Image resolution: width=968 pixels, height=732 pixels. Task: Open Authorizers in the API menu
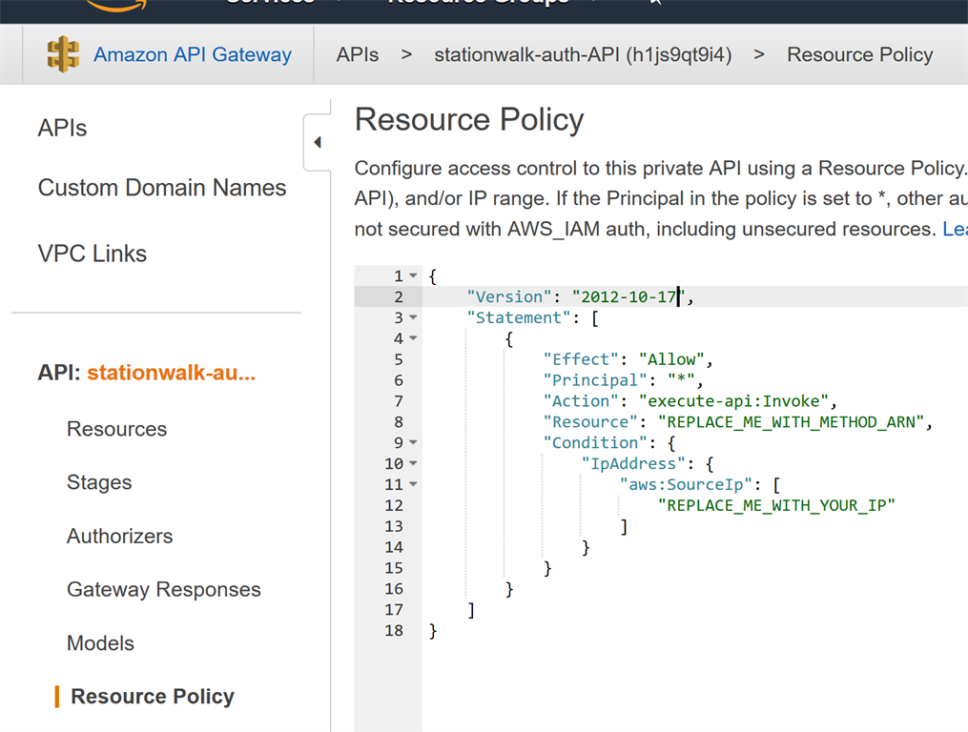click(x=119, y=536)
